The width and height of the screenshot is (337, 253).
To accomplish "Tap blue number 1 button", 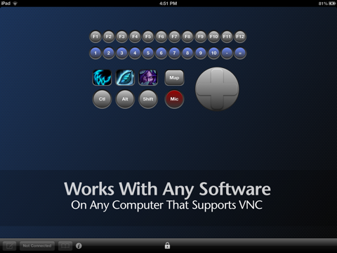I will [95, 53].
